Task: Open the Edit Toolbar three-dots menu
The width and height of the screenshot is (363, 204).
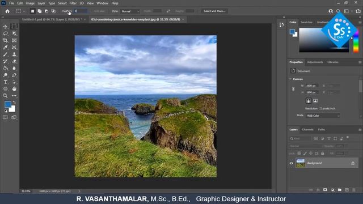Action: click(x=14, y=96)
